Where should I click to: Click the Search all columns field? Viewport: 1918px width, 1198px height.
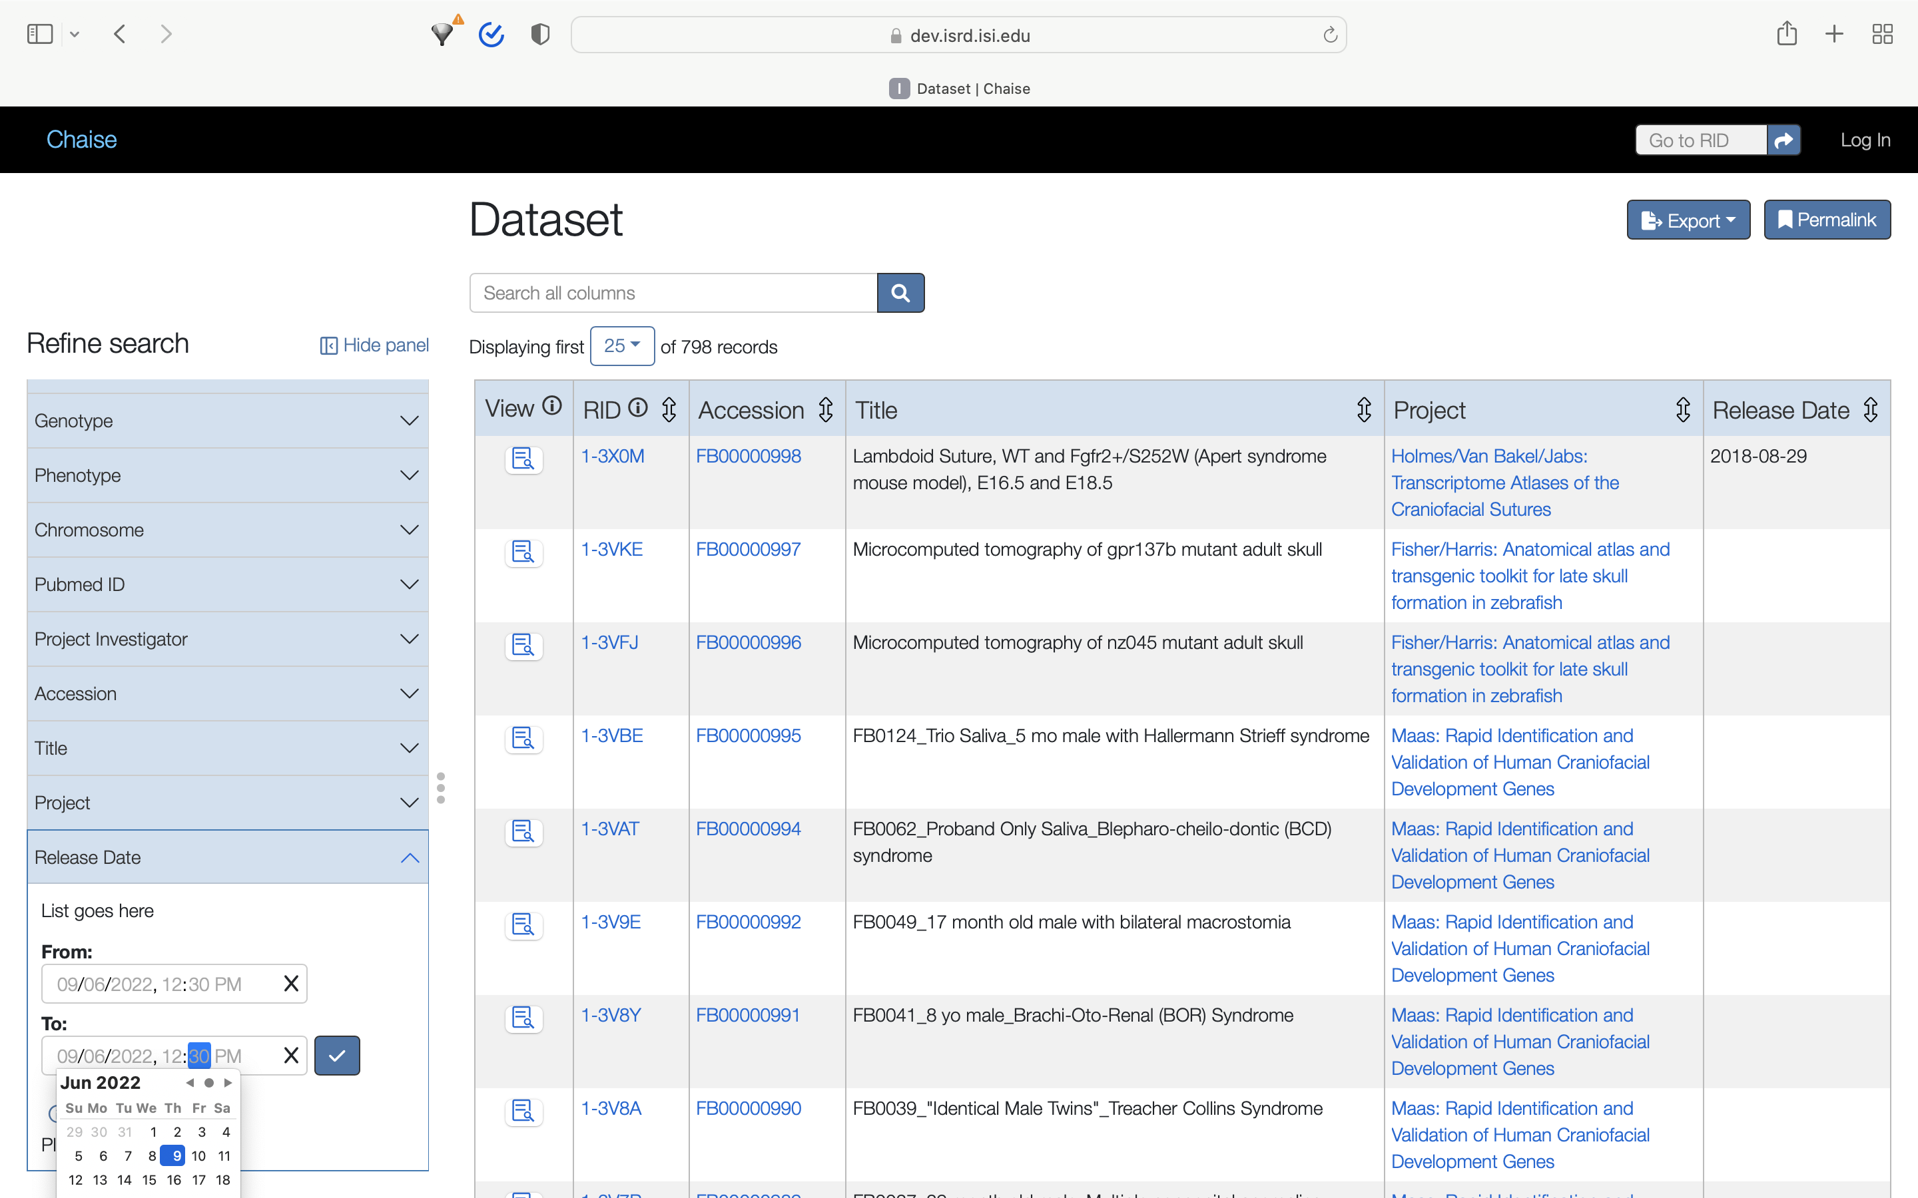click(673, 293)
